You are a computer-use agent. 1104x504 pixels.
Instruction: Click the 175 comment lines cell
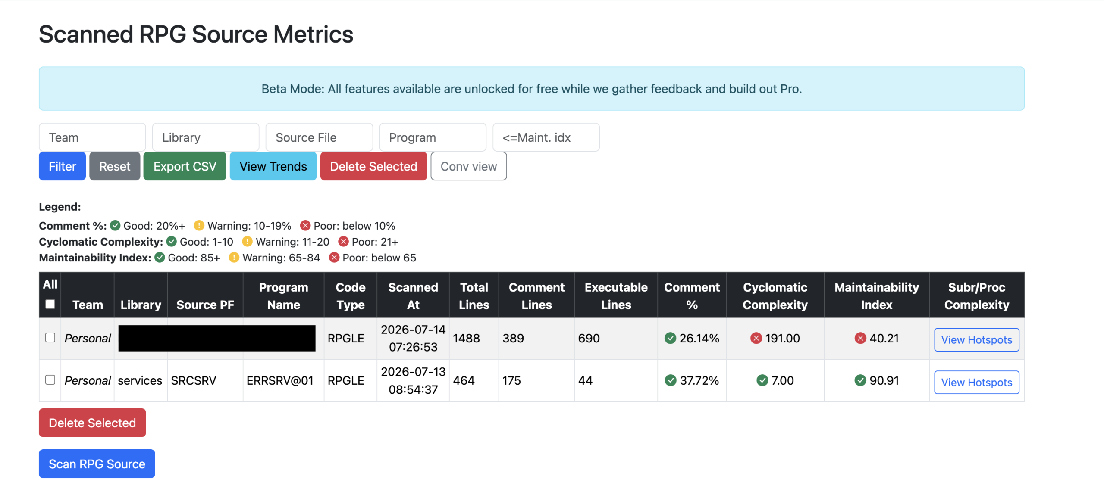pos(536,380)
